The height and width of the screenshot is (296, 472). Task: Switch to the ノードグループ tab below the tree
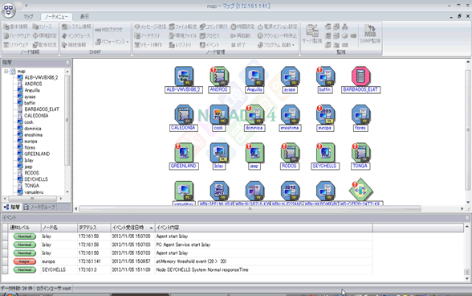(x=39, y=207)
